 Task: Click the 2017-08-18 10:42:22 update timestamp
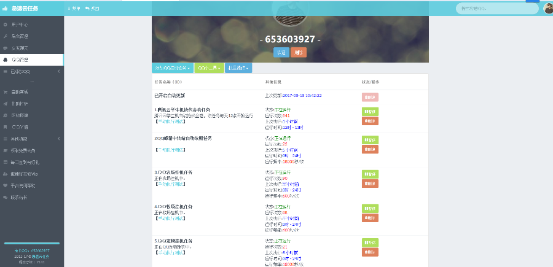point(302,96)
